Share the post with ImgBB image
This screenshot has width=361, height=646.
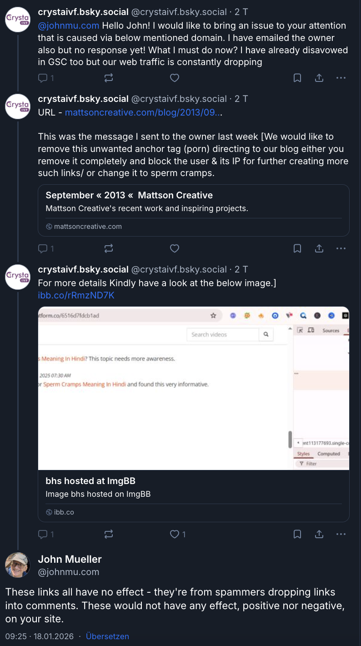tap(319, 534)
